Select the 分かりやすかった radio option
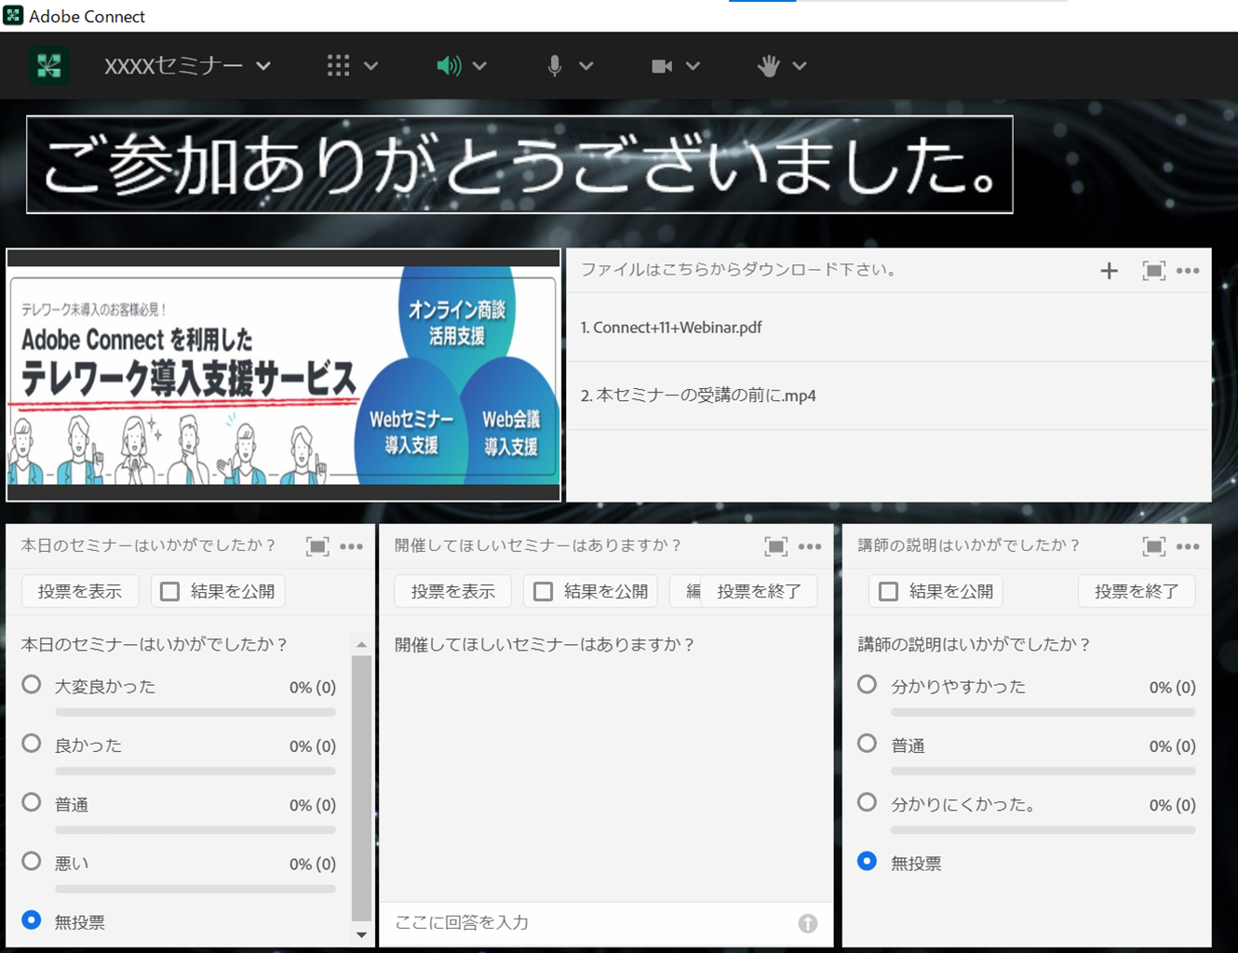Image resolution: width=1238 pixels, height=953 pixels. [867, 685]
